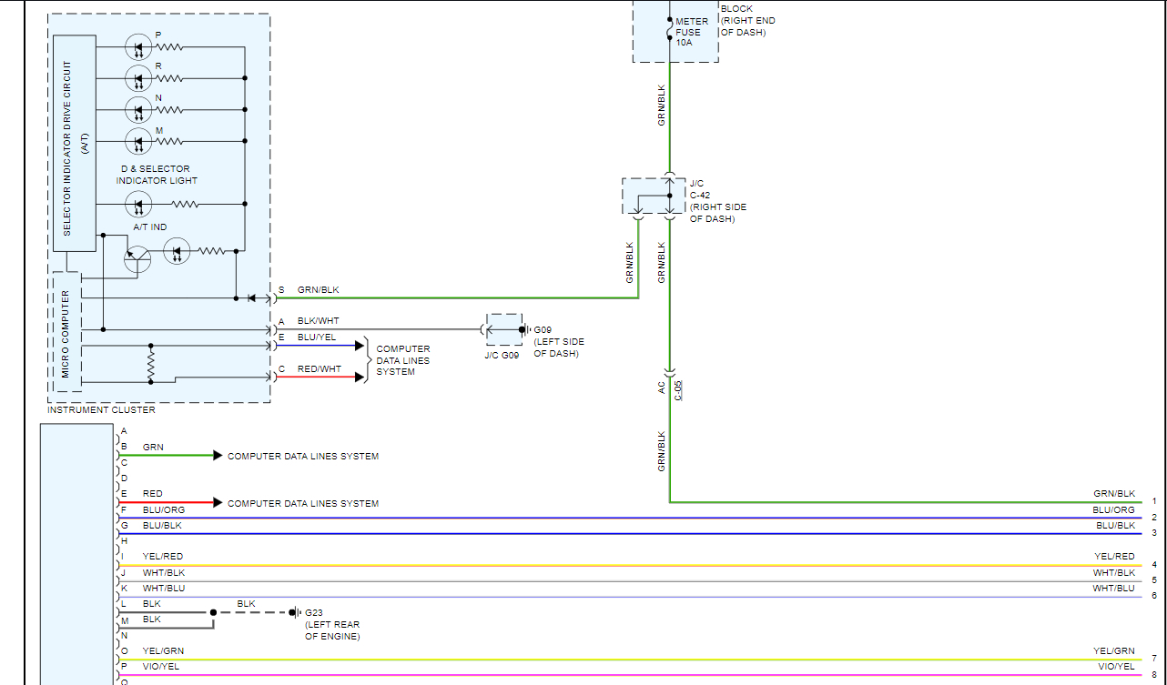Click the G09 ground point symbol

coord(523,329)
